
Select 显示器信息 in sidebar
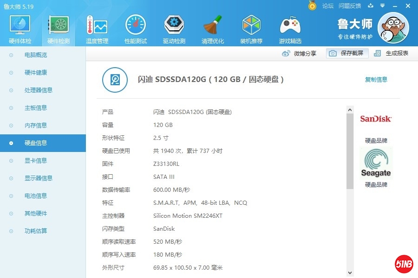(43, 178)
